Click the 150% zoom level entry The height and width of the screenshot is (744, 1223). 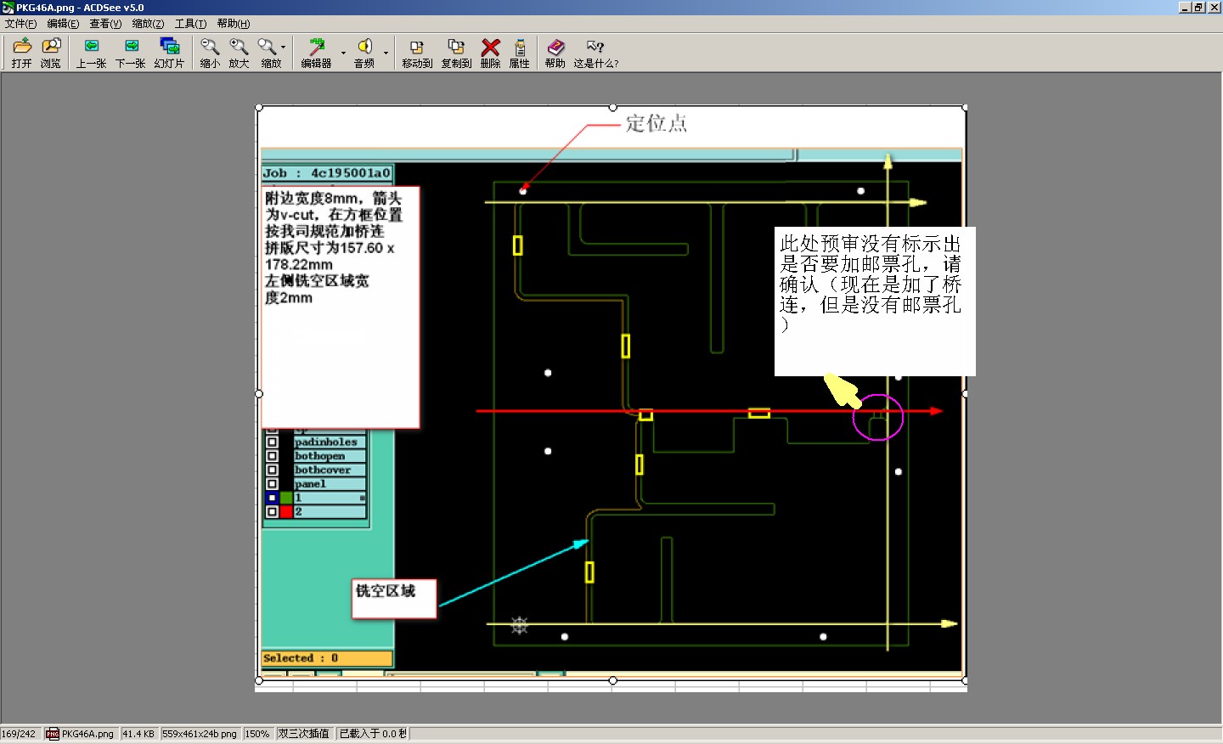(x=257, y=734)
